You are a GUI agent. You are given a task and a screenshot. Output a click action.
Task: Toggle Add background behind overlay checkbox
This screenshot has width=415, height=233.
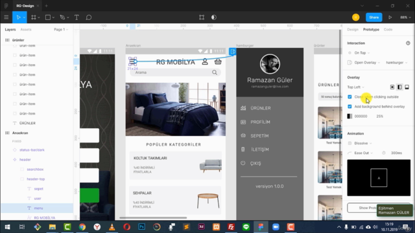pos(350,106)
